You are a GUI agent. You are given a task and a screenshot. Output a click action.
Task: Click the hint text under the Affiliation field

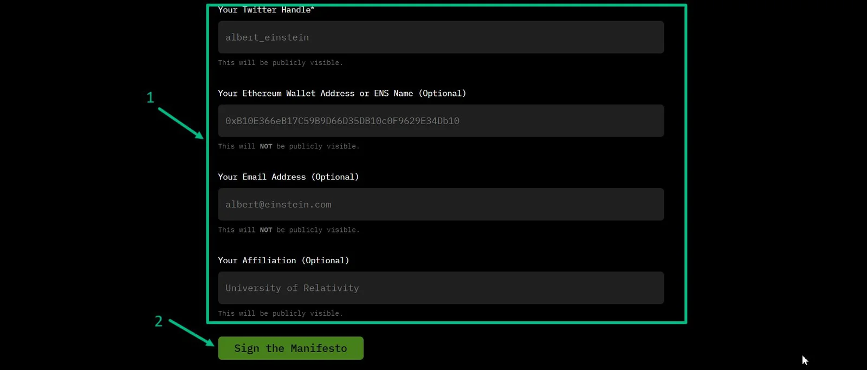(280, 313)
